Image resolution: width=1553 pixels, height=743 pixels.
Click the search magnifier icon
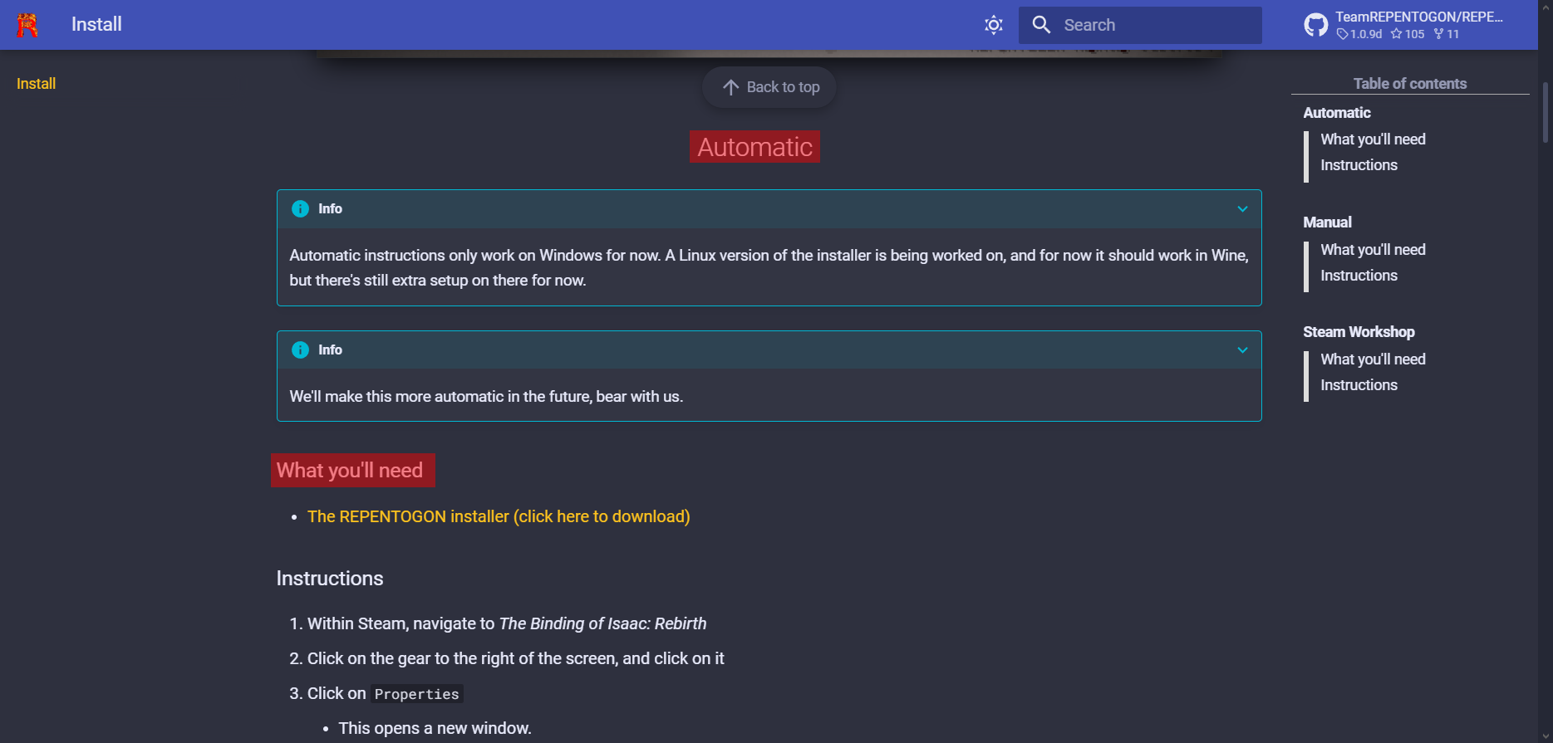coord(1041,25)
